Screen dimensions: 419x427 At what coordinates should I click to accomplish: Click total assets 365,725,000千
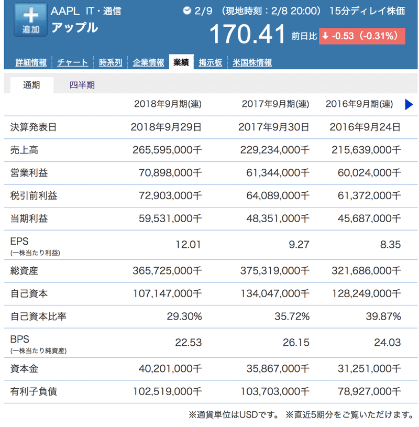tap(167, 271)
